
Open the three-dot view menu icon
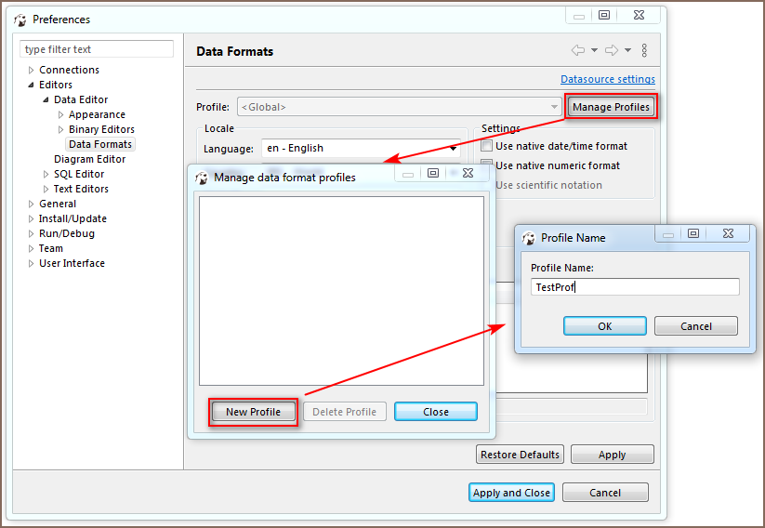coord(645,50)
